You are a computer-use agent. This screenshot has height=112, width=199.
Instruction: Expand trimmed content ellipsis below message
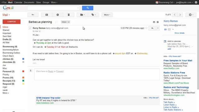point(35,63)
